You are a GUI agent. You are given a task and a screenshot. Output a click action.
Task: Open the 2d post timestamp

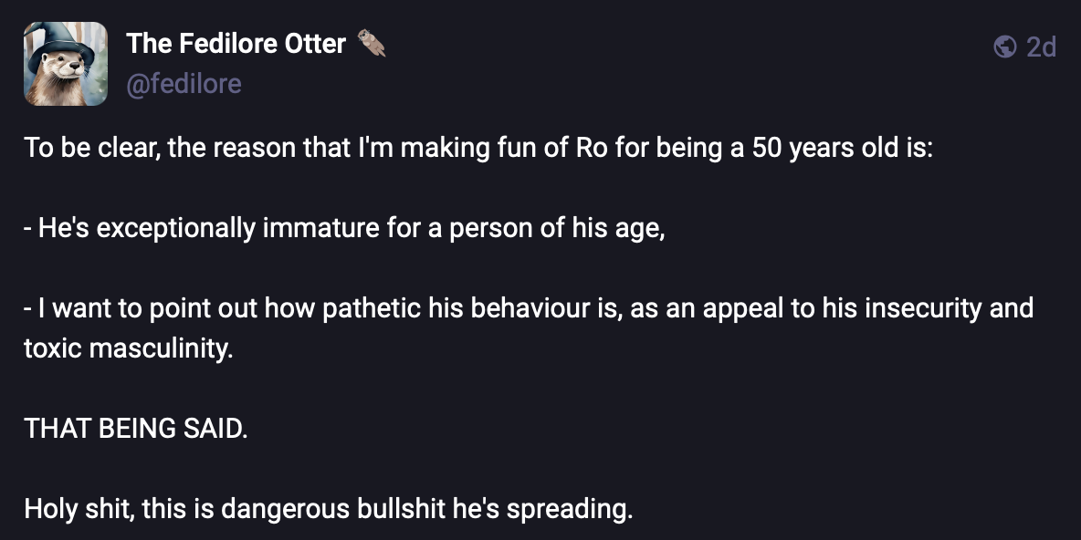tap(1041, 47)
